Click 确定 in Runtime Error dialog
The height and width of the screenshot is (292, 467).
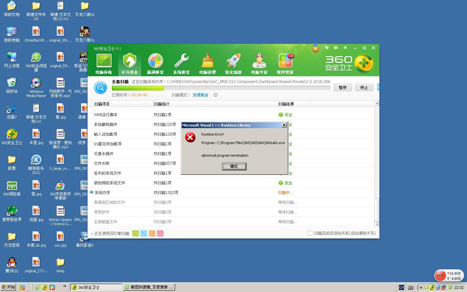[234, 166]
